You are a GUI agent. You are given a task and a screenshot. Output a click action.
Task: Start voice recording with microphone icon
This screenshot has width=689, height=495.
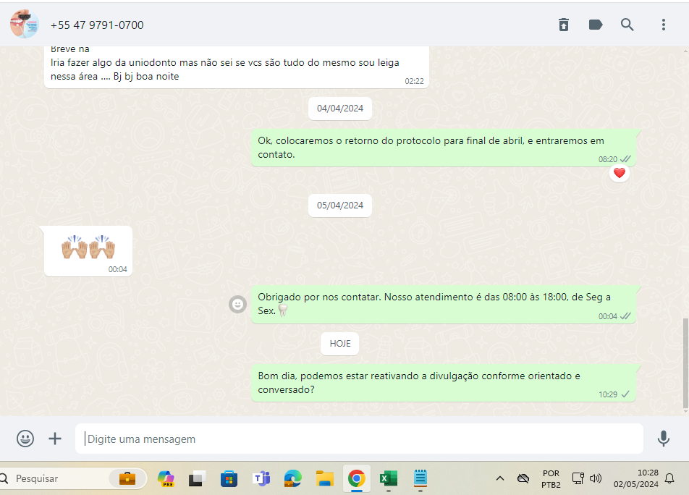pos(663,439)
